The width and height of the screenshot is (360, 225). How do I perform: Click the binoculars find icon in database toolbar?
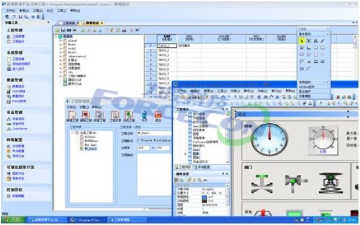coord(124,31)
